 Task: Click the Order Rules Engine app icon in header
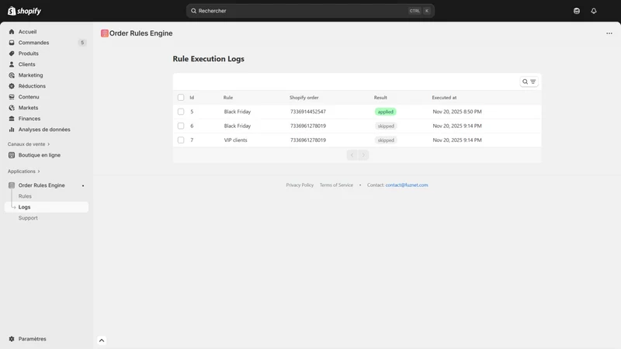click(x=105, y=33)
